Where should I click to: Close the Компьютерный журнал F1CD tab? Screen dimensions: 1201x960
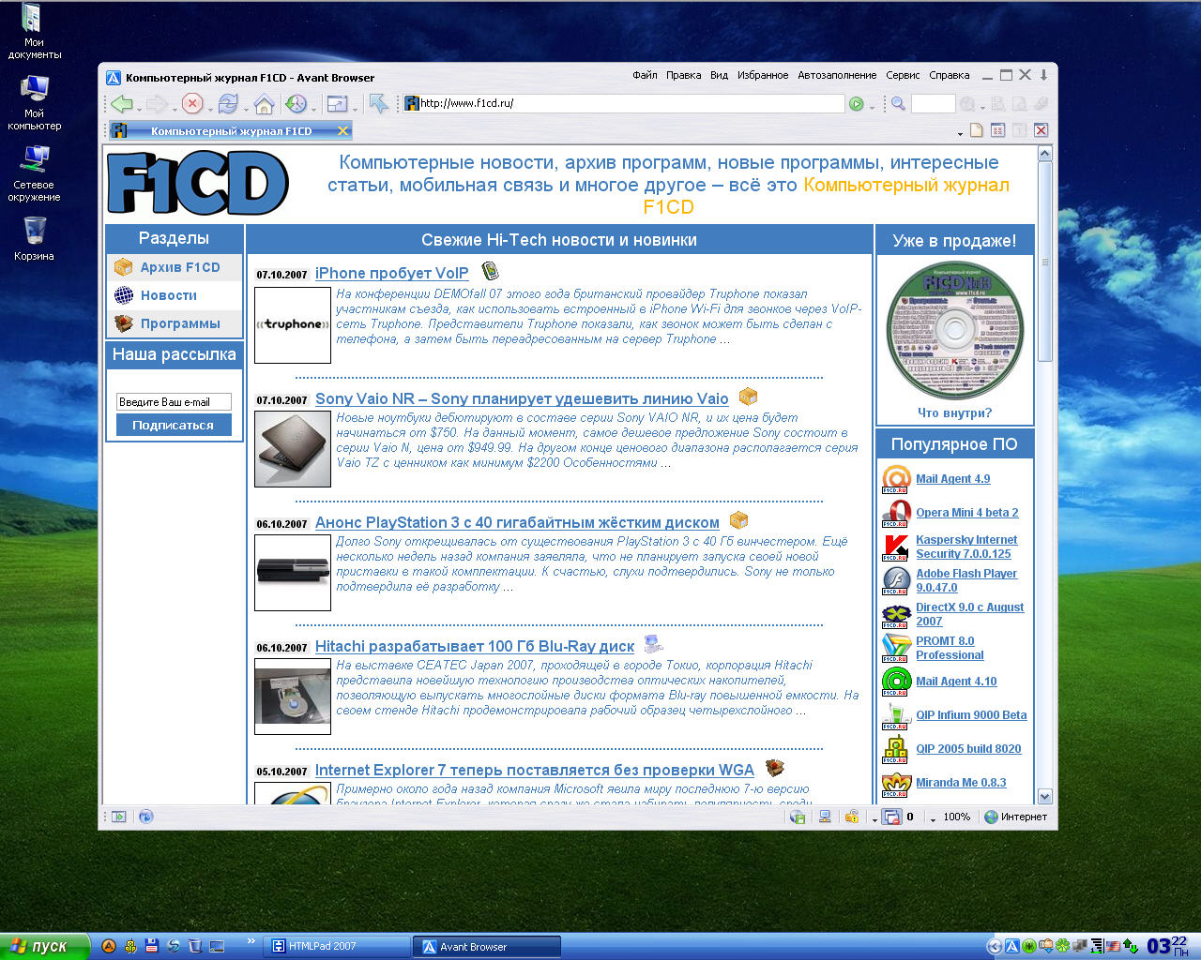[342, 130]
